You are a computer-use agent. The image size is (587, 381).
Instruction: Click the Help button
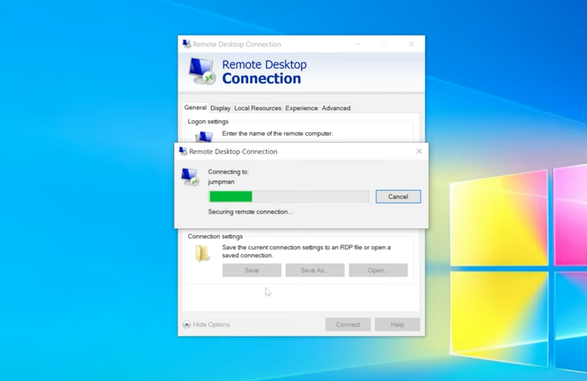397,325
